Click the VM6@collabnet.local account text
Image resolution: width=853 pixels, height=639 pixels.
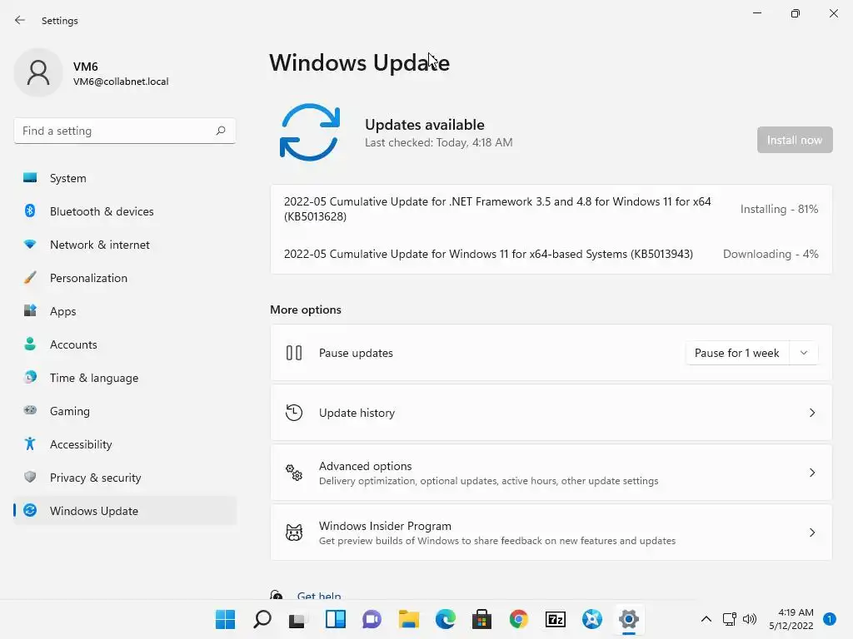pyautogui.click(x=121, y=82)
